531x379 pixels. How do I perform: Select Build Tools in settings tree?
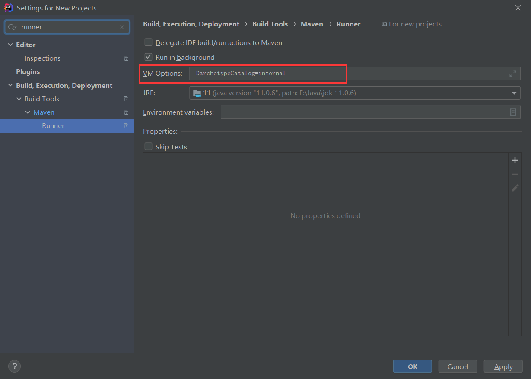pyautogui.click(x=42, y=99)
